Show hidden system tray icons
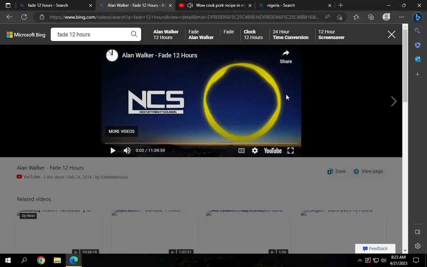This screenshot has height=267, width=427. tap(360, 260)
